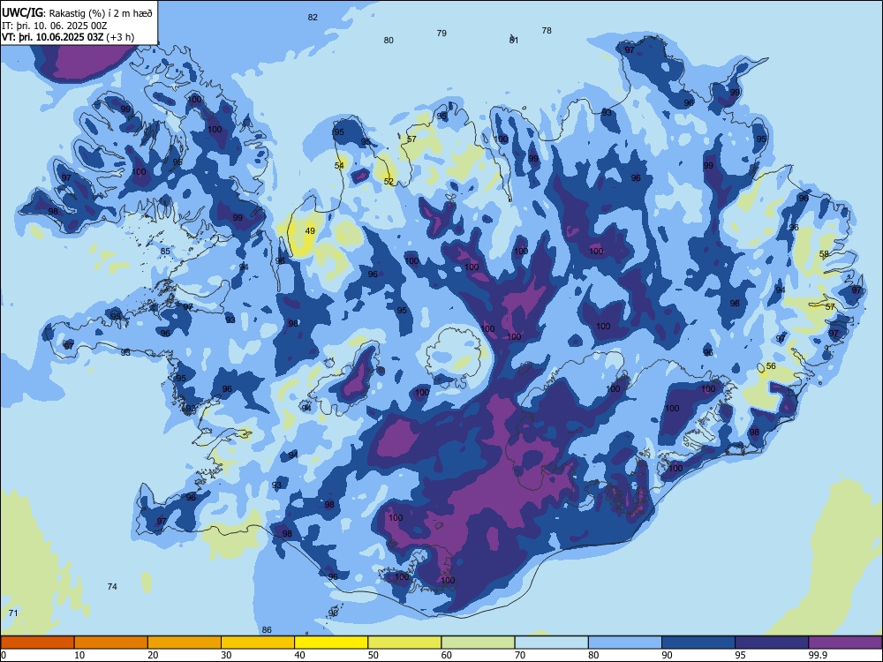Choose the 70–80 pale blue legend swatch
The image size is (883, 662).
coord(552,643)
